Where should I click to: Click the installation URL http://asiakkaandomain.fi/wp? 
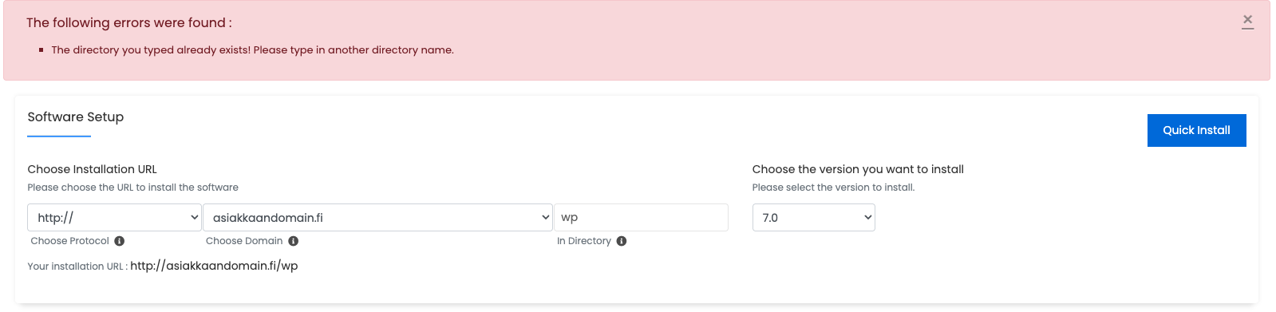tap(214, 266)
